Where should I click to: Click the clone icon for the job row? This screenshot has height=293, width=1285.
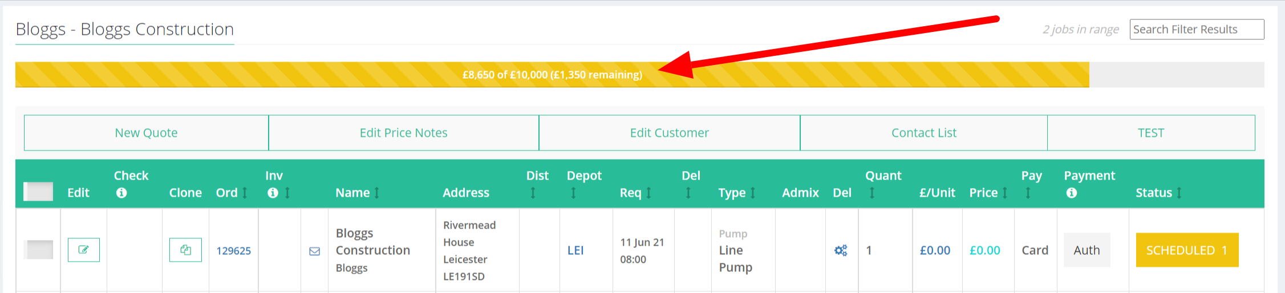(x=185, y=250)
